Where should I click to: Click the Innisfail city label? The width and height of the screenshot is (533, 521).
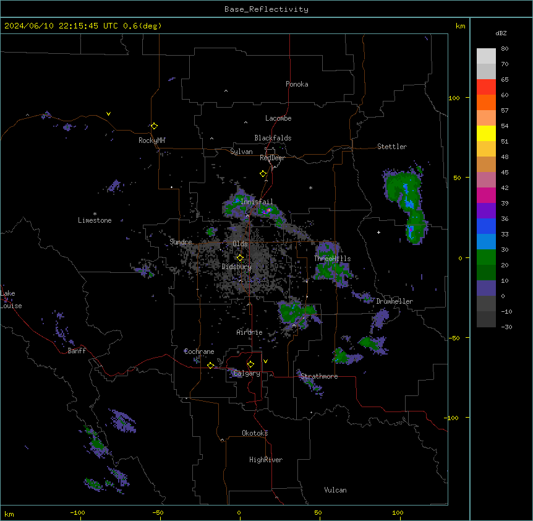[x=257, y=202]
